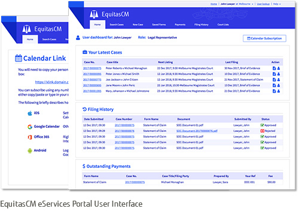Open document action for Peter Jones v Michael Smith
This screenshot has height=215, width=299.
[274, 74]
